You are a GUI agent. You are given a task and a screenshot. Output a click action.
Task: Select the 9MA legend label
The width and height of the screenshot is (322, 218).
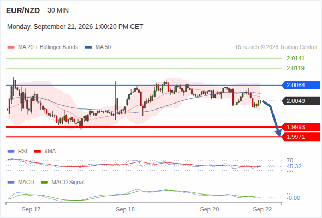tap(50, 152)
